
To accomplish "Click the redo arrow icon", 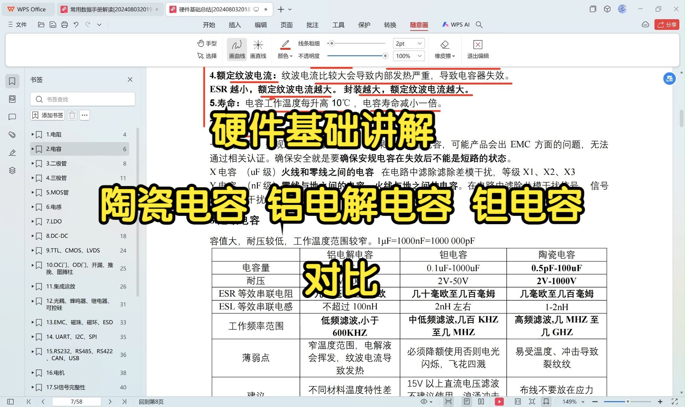I will tap(88, 24).
